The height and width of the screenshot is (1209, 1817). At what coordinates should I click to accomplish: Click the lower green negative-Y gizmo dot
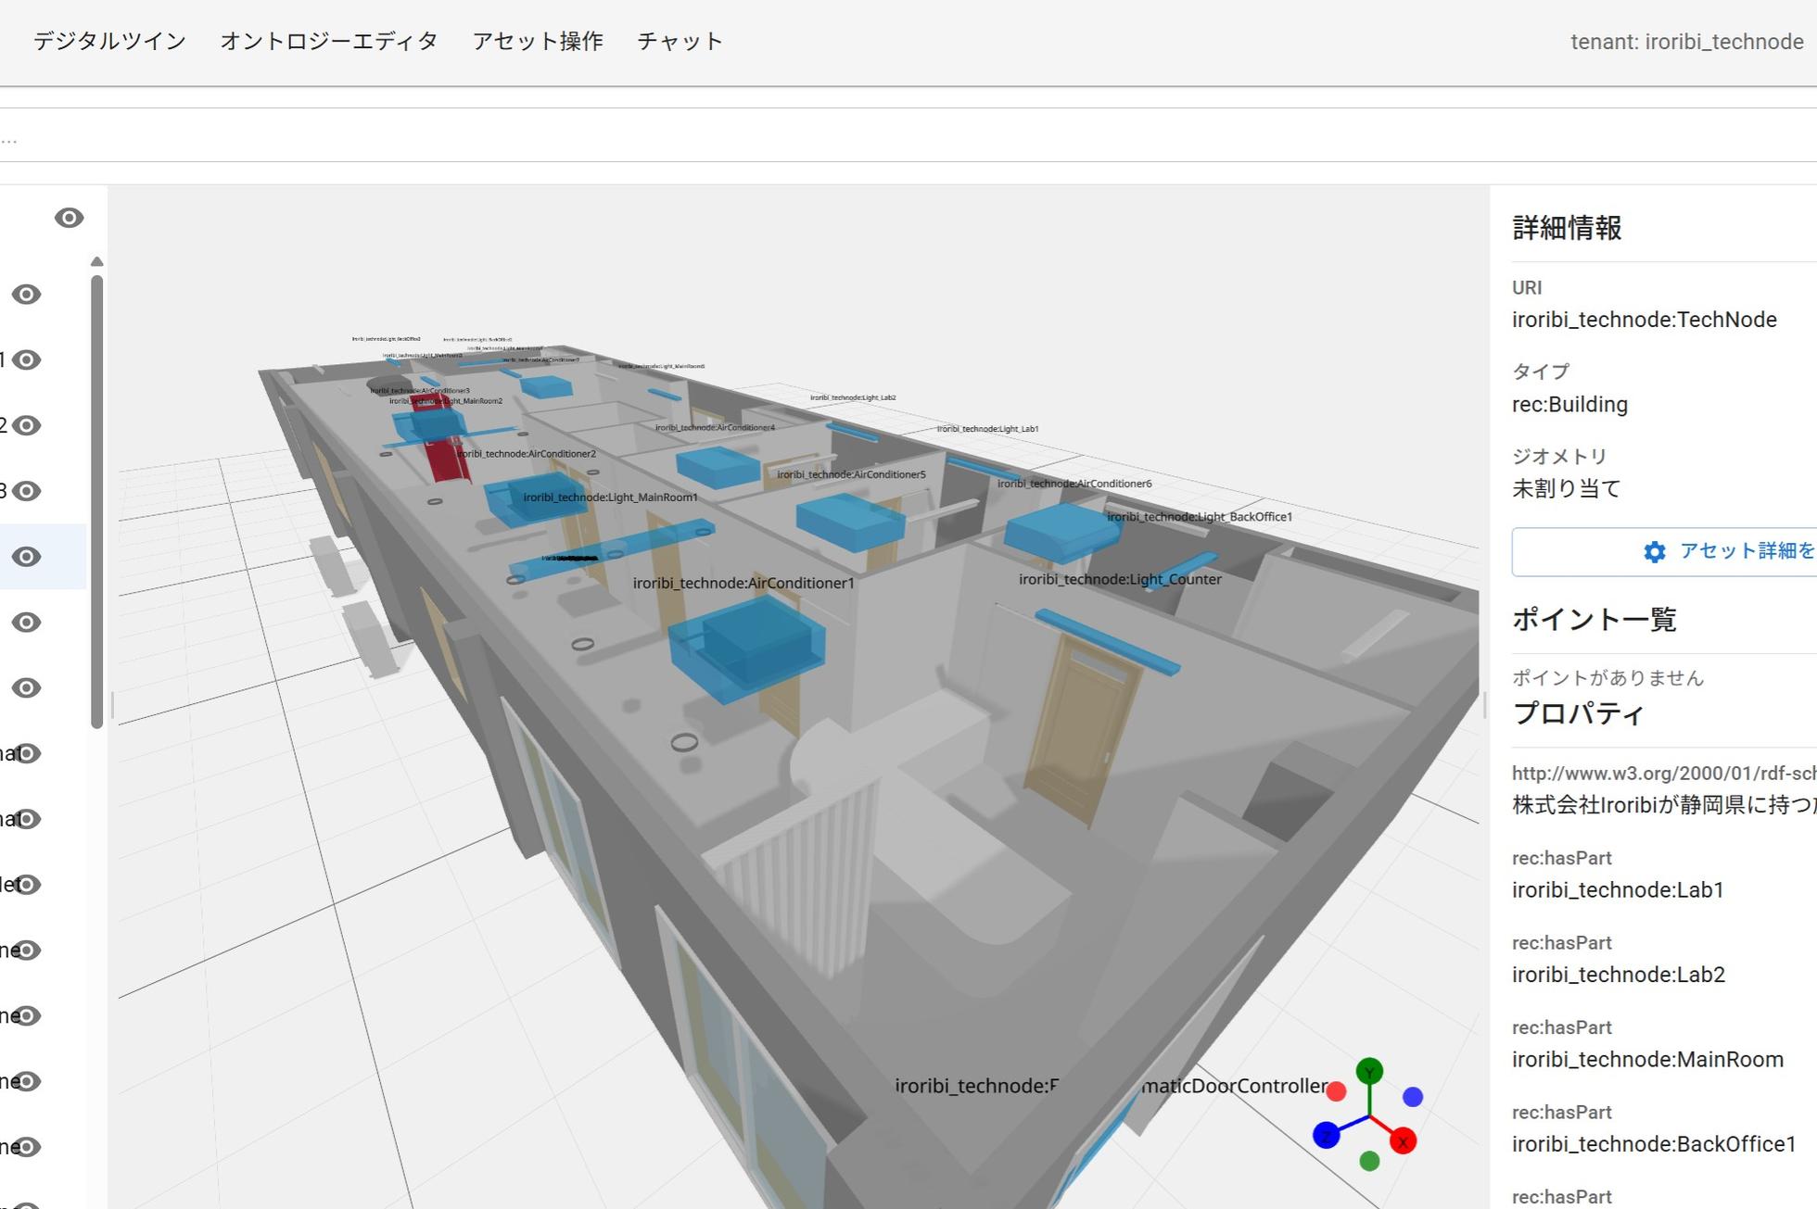[x=1369, y=1161]
